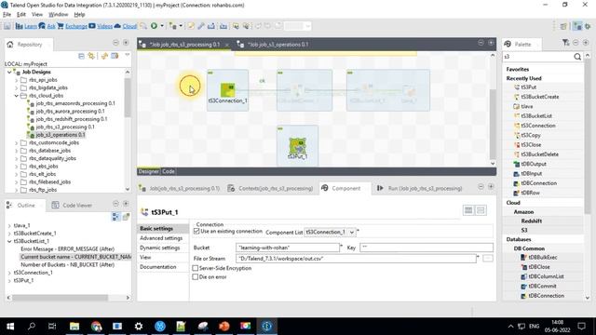The height and width of the screenshot is (335, 596).
Task: Click the Learn toolbar link
Action: point(31,26)
